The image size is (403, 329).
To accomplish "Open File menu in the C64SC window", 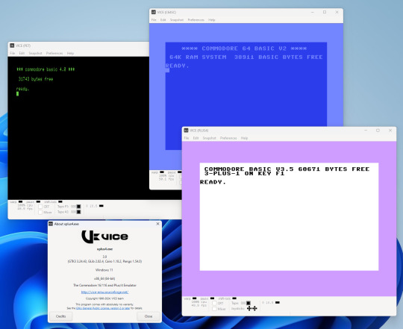I will pos(154,20).
